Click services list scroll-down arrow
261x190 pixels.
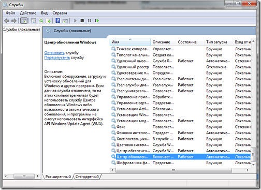253,165
